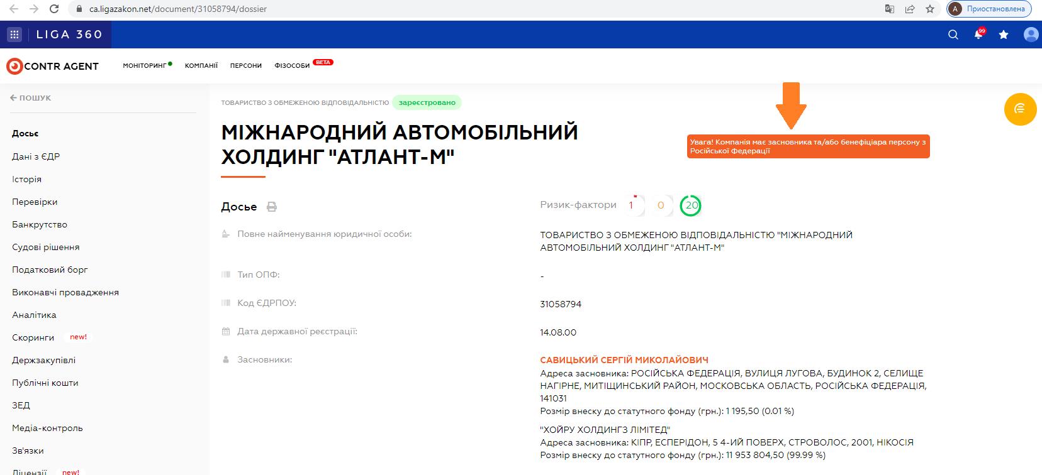Open Податковий борг in the sidebar
This screenshot has height=475, width=1042.
coord(50,270)
